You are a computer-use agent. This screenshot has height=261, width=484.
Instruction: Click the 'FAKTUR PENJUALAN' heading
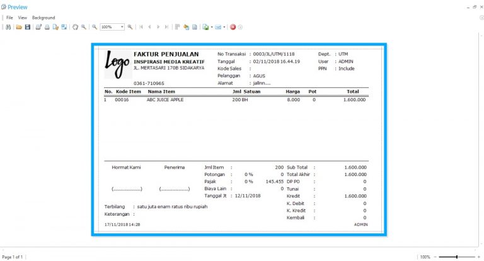[x=166, y=54]
